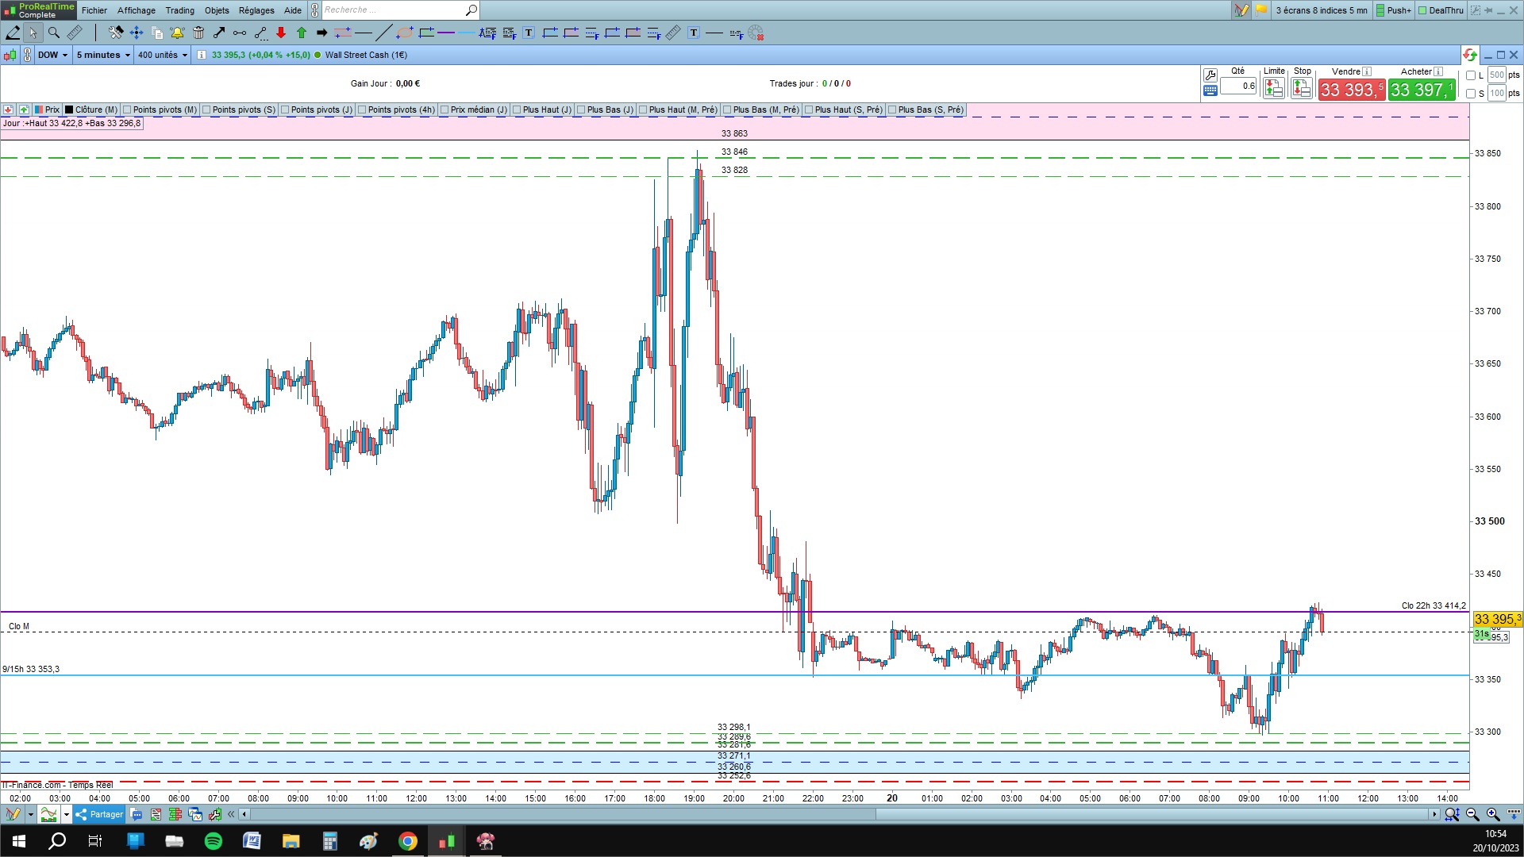Check the L 500 pts limit box
This screenshot has width=1524, height=857.
[1471, 75]
